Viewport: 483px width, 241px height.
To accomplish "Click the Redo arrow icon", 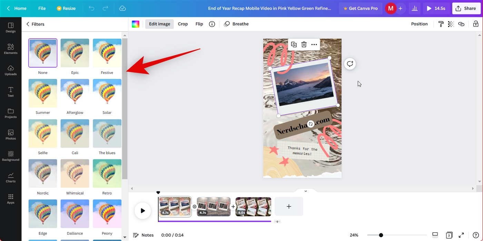I will (x=106, y=8).
